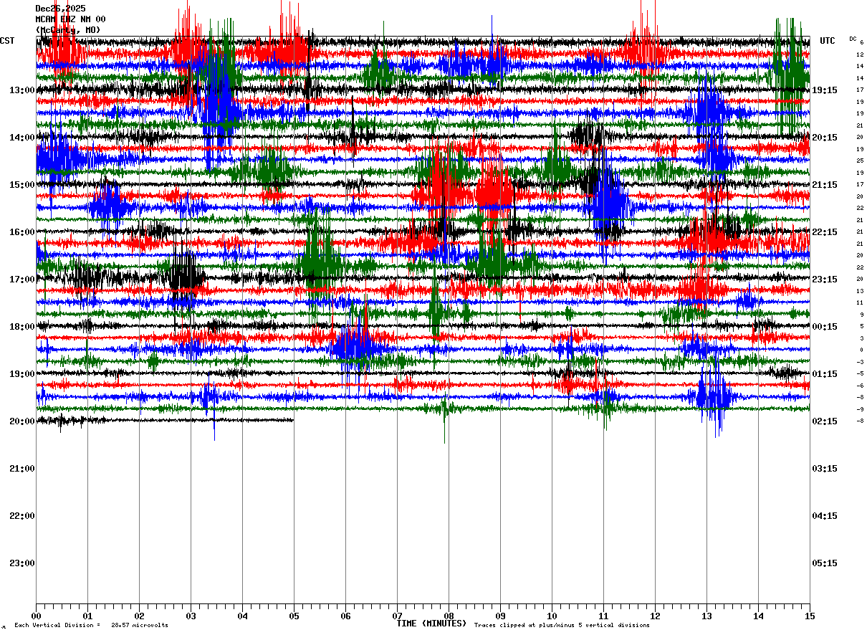Click the TIME (MINUTES) axis title
The height and width of the screenshot is (635, 867).
click(x=431, y=624)
